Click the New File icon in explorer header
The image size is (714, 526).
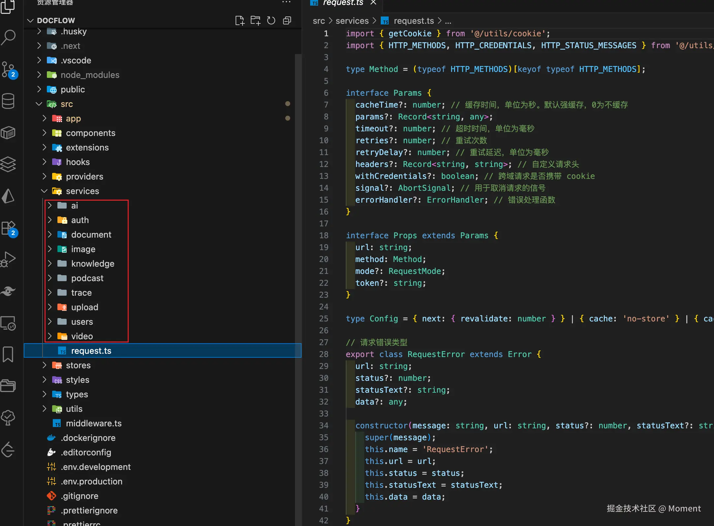point(240,20)
